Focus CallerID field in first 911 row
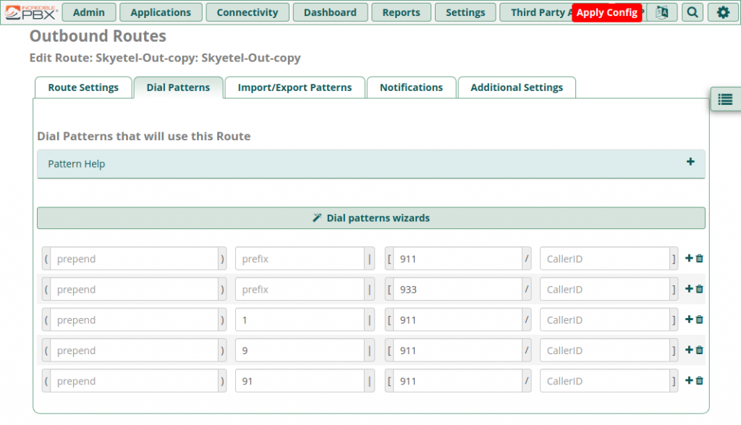 coord(605,259)
